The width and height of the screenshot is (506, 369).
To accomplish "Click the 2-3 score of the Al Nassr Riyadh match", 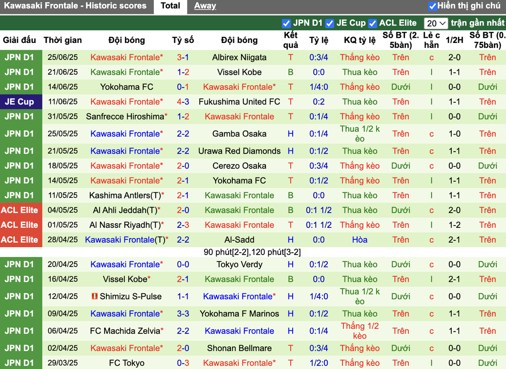I will [182, 225].
